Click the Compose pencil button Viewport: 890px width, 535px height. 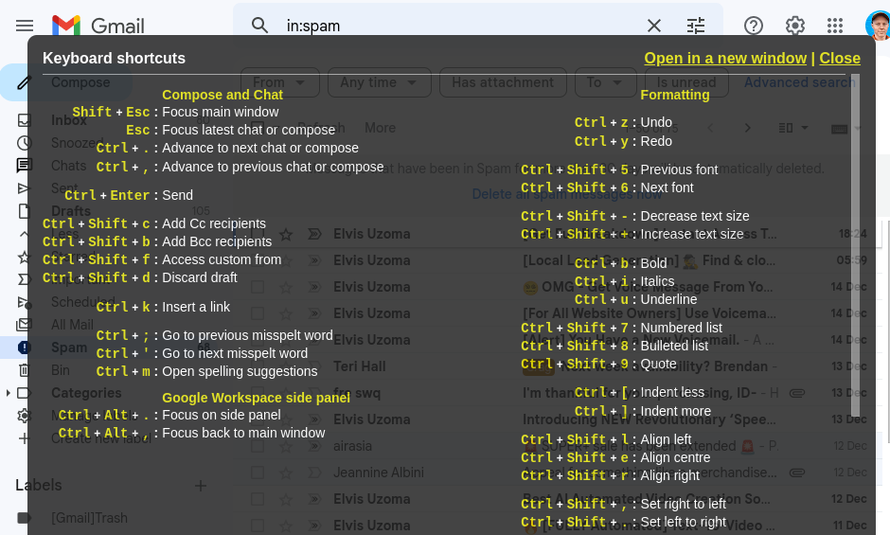coord(66,83)
